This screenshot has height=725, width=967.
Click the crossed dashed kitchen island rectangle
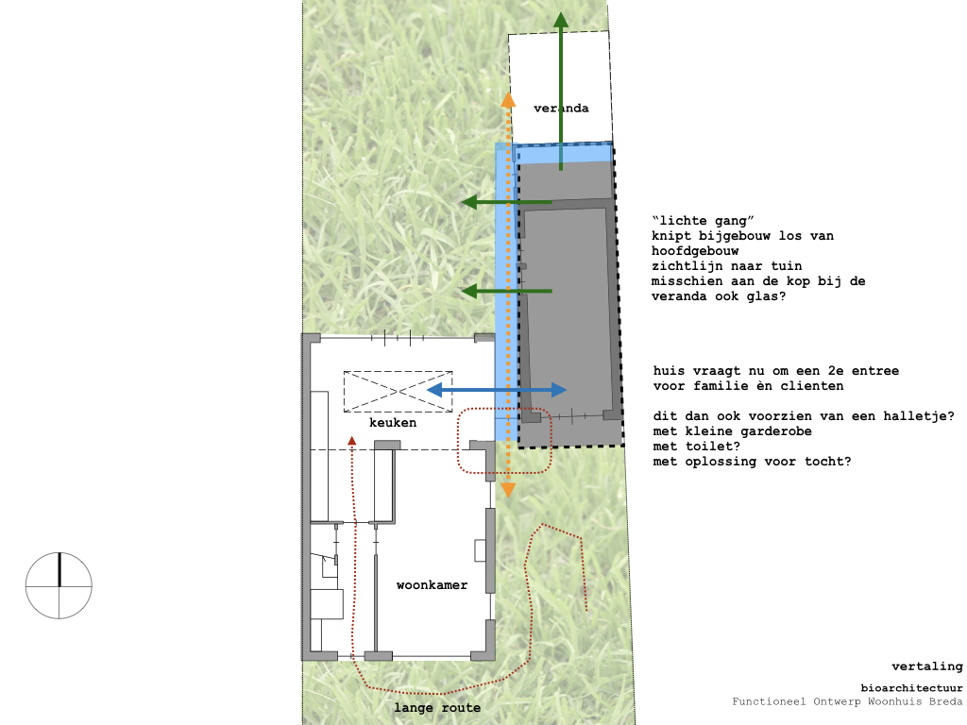(x=398, y=392)
